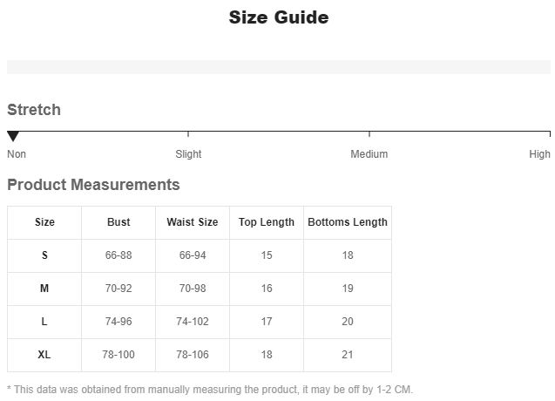Select the M size row label
555x401 pixels.
[44, 289]
